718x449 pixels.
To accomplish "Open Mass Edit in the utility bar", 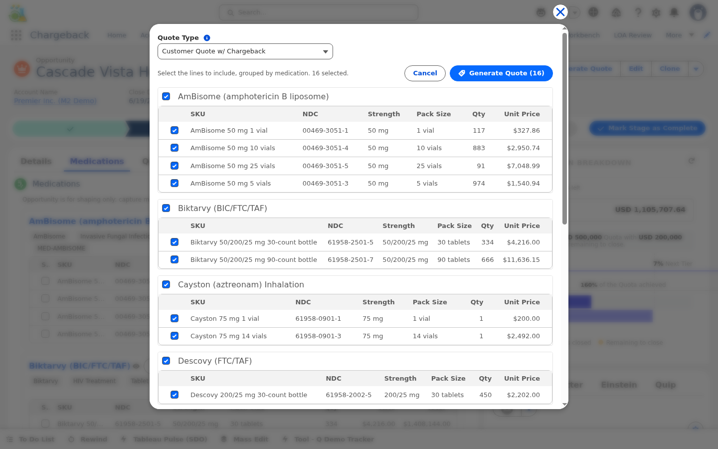I will click(x=245, y=440).
